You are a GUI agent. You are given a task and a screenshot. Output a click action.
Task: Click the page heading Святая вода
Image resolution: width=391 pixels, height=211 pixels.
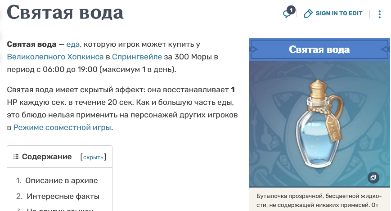[x=65, y=12]
